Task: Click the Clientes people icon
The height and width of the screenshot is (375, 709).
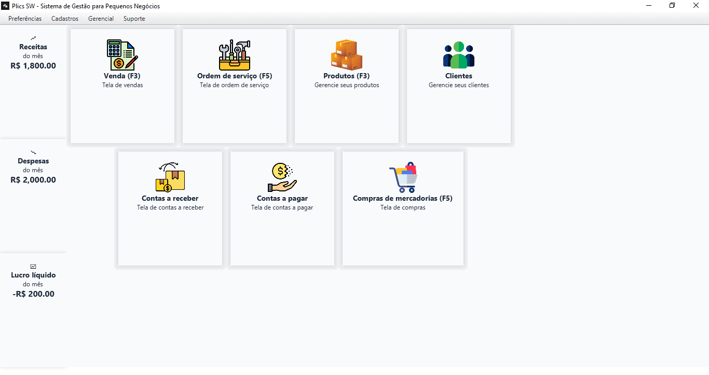Action: (458, 55)
